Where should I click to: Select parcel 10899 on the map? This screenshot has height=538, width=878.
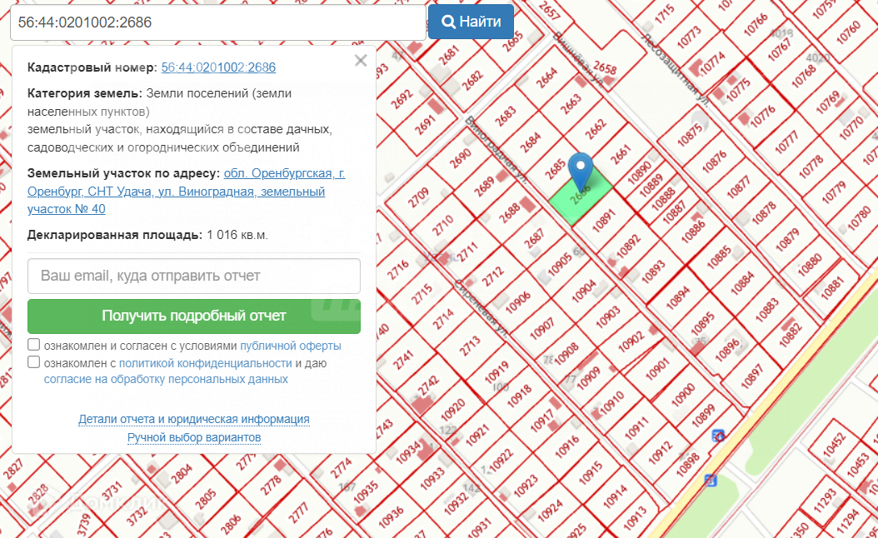tap(703, 415)
